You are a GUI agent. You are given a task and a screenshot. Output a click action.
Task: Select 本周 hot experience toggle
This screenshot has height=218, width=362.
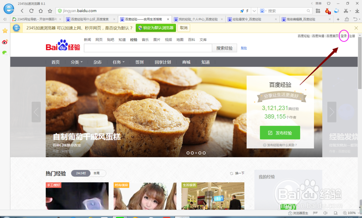(x=97, y=173)
